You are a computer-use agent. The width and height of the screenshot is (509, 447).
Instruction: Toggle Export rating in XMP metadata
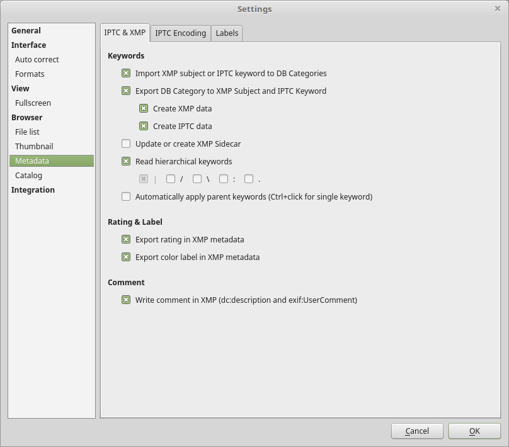coord(126,240)
